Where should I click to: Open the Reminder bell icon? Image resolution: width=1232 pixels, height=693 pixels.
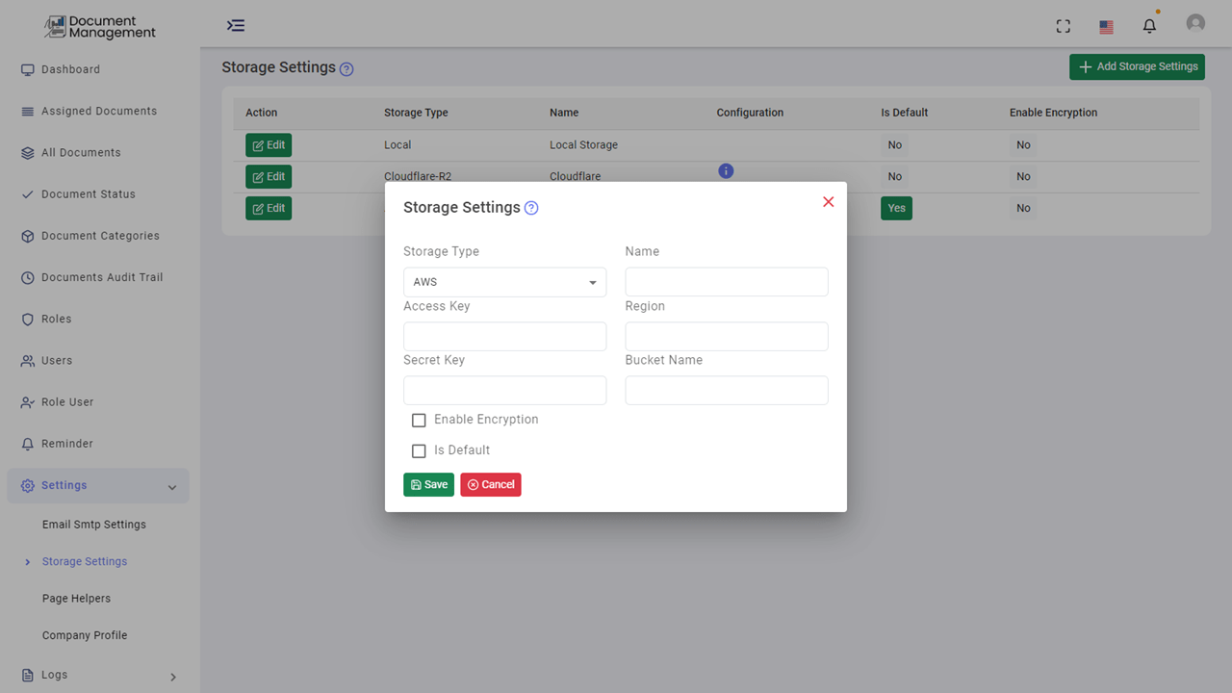(x=26, y=444)
